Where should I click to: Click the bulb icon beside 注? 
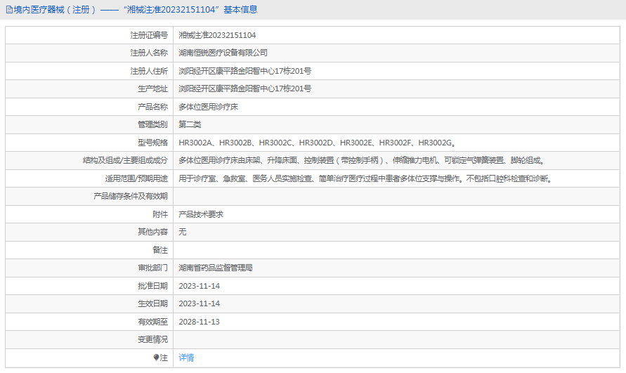pyautogui.click(x=156, y=358)
